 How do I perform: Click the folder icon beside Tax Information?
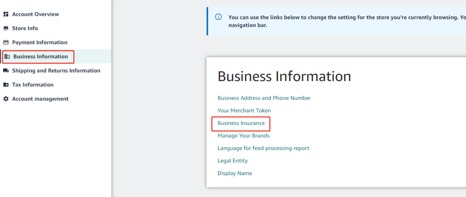[6, 85]
